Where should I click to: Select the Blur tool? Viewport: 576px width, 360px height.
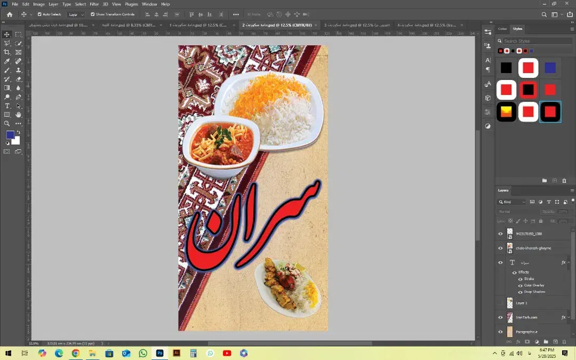18,88
